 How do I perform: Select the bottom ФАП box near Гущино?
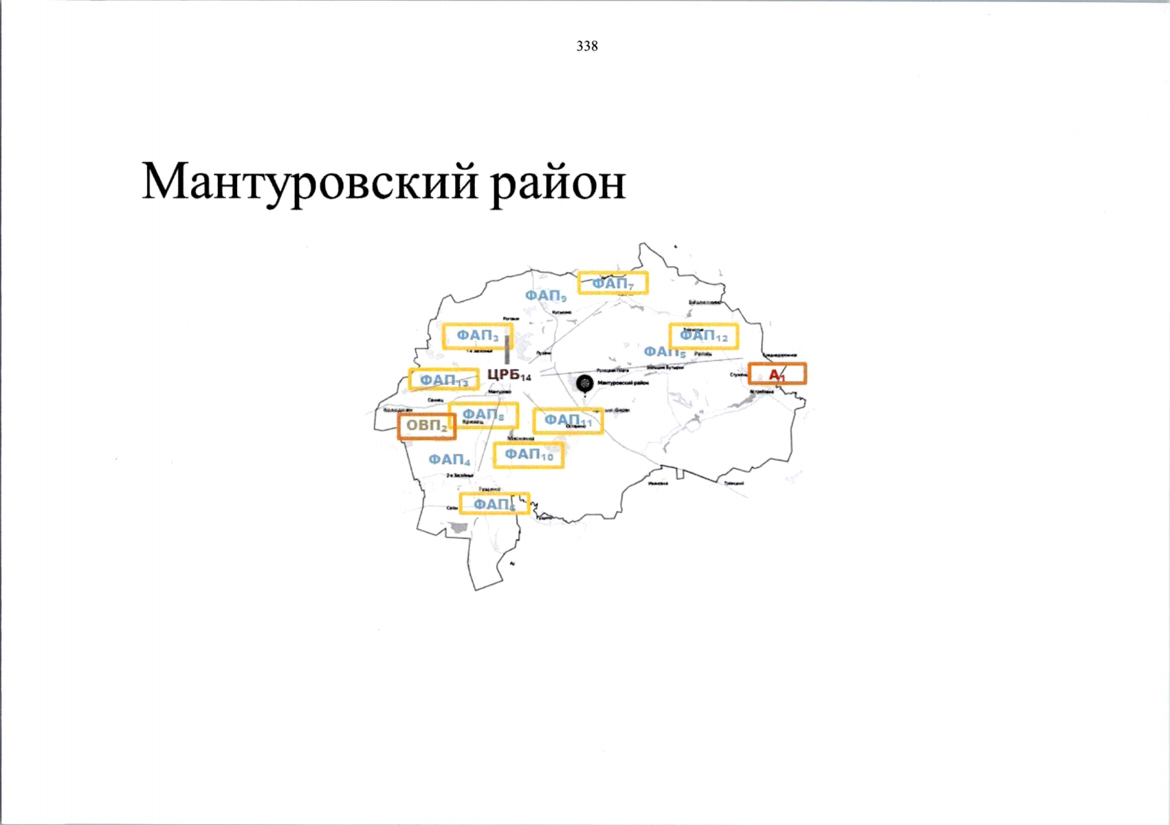tap(494, 504)
